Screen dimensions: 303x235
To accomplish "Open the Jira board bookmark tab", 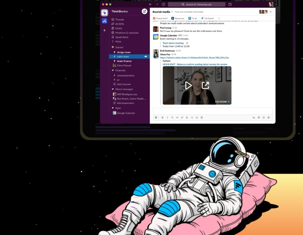I will point(207,18).
